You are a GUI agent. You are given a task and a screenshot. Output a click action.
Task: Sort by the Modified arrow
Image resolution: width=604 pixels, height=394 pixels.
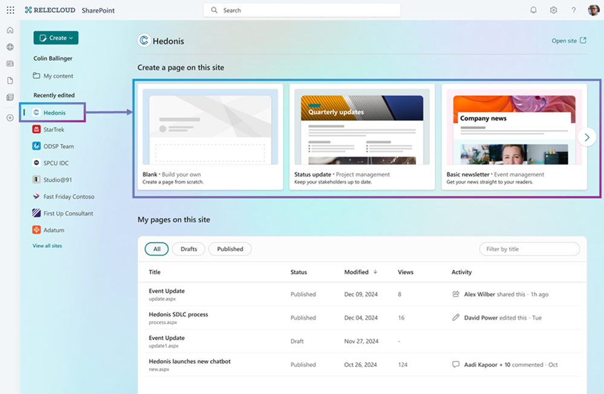pos(375,272)
